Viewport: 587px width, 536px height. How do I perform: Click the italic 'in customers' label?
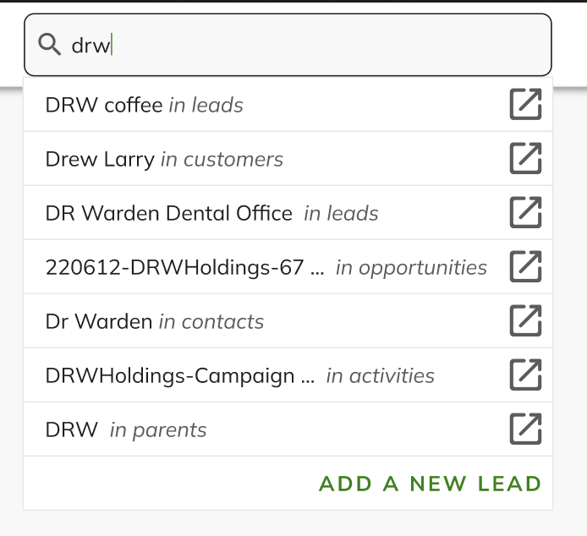point(222,159)
